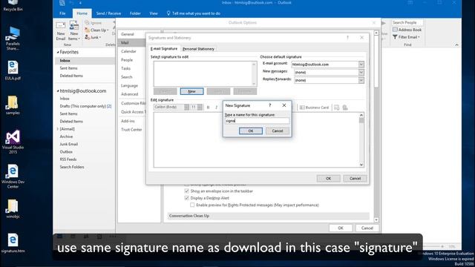Click the Filter Email funnel icon

pyautogui.click(x=395, y=37)
